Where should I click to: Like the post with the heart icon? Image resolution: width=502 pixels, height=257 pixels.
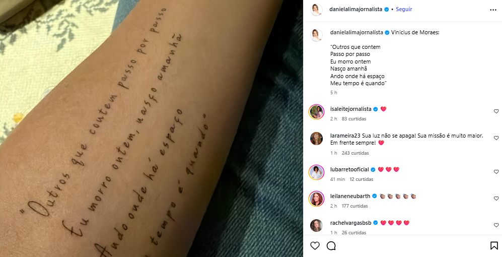pos(315,246)
